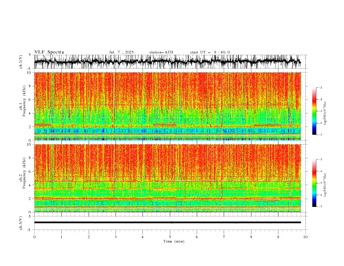Image resolution: width=344 pixels, height=266 pixels.
Task: Click the ch.2 spectrogram color bar
Action: coord(314,183)
